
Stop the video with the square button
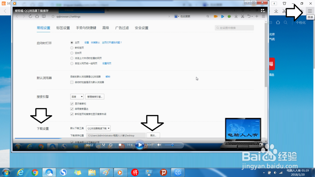click(x=120, y=145)
